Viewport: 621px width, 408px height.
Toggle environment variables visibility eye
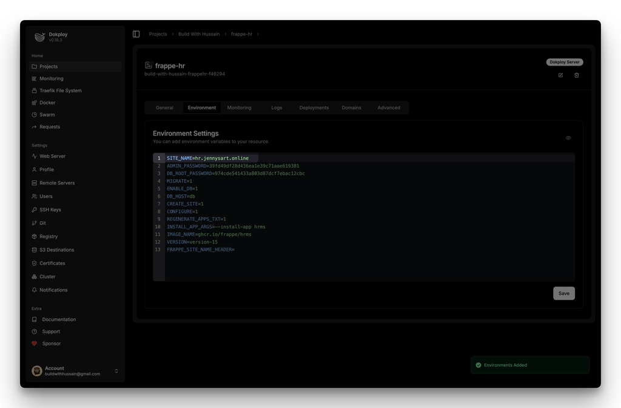568,138
